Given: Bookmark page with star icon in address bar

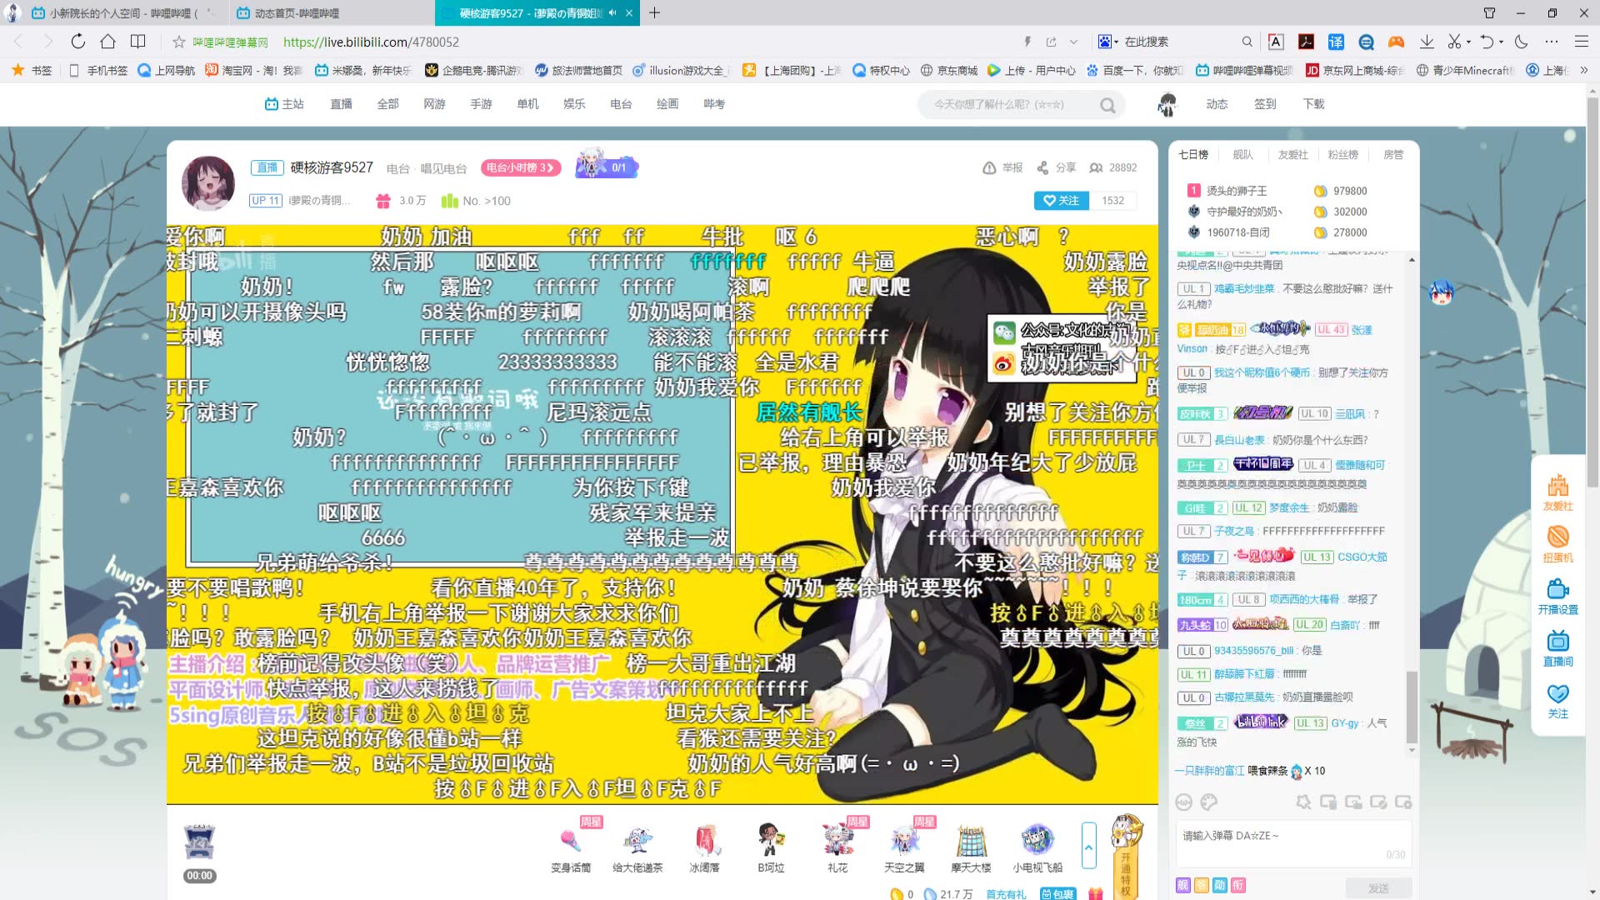Looking at the screenshot, I should [x=178, y=42].
